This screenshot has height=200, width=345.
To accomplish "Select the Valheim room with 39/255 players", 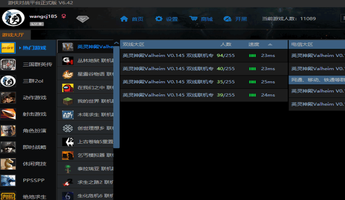I will pos(204,95).
